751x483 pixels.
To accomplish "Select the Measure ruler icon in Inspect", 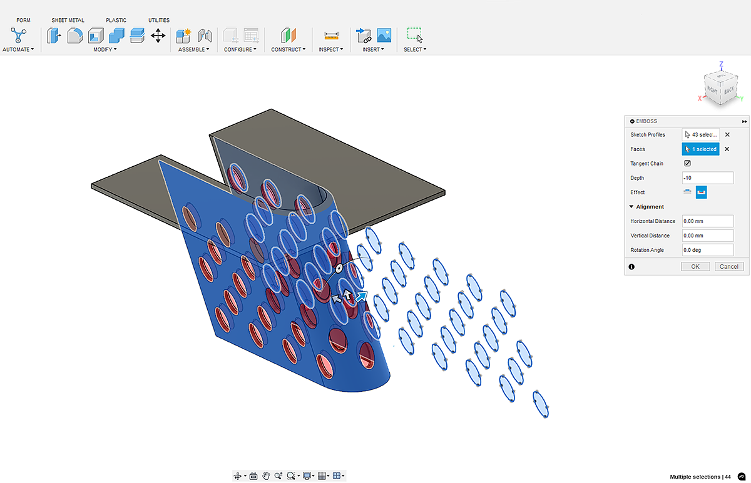I will [331, 36].
